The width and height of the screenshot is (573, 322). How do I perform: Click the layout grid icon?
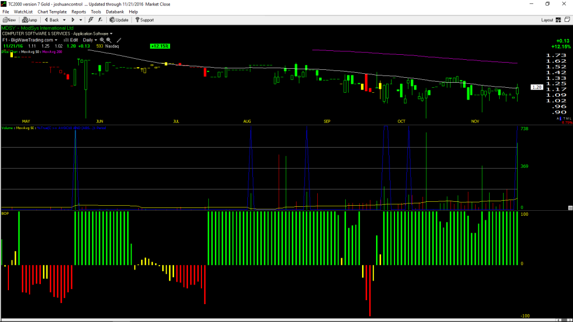pyautogui.click(x=558, y=20)
